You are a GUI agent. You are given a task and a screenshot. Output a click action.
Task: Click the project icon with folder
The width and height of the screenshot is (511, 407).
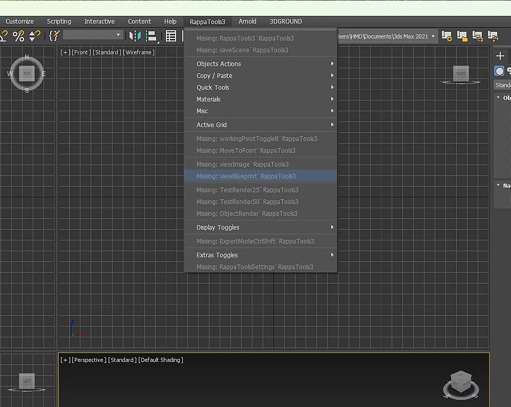pos(462,36)
